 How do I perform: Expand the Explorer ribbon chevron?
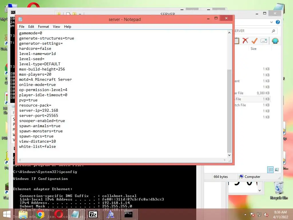click(271, 22)
